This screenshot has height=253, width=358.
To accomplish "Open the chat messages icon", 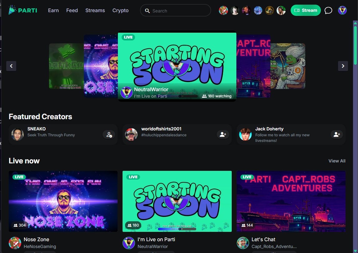I will tap(328, 10).
